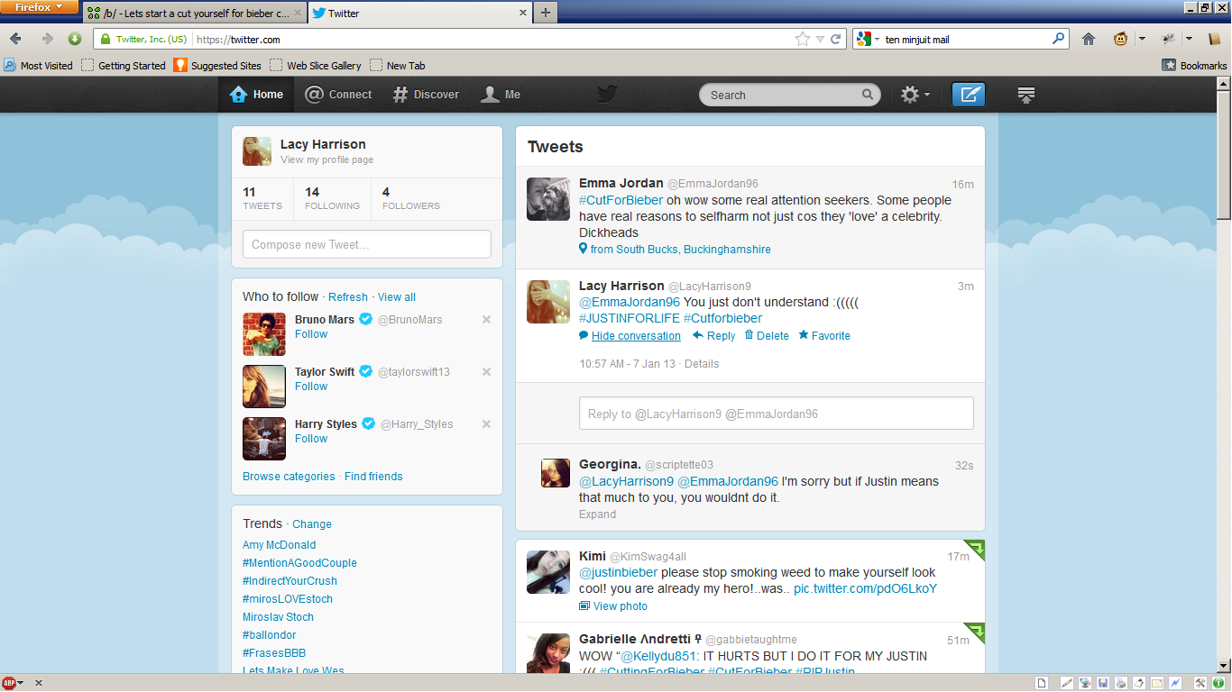The width and height of the screenshot is (1232, 692).
Task: Hide conversation on Lacy Harrison's tweet
Action: coord(635,336)
